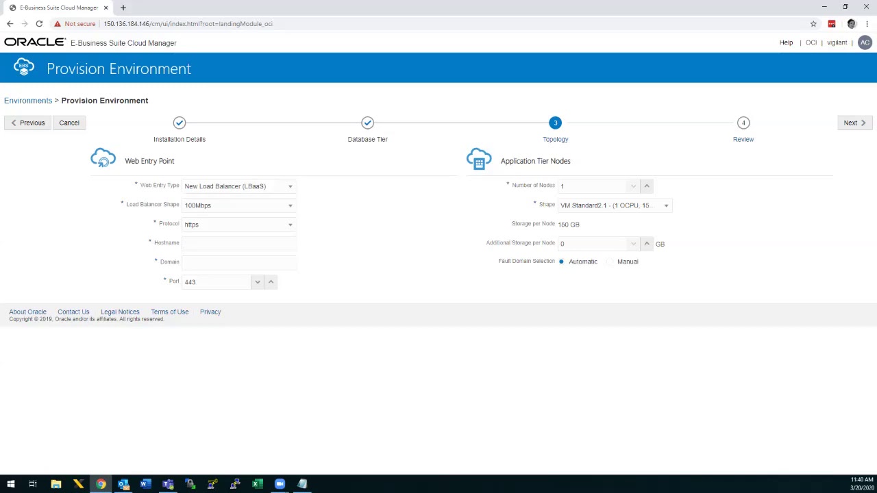Open the AC user avatar menu
Image resolution: width=877 pixels, height=493 pixels.
pyautogui.click(x=865, y=42)
